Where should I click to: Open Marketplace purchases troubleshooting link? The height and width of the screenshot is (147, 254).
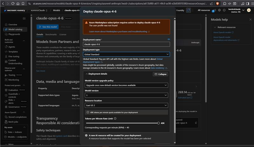[x=119, y=32]
